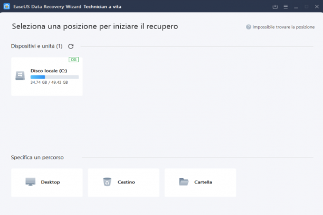
Task: Click the 'Dispositivi e unità (1)' heading
Action: [36, 46]
